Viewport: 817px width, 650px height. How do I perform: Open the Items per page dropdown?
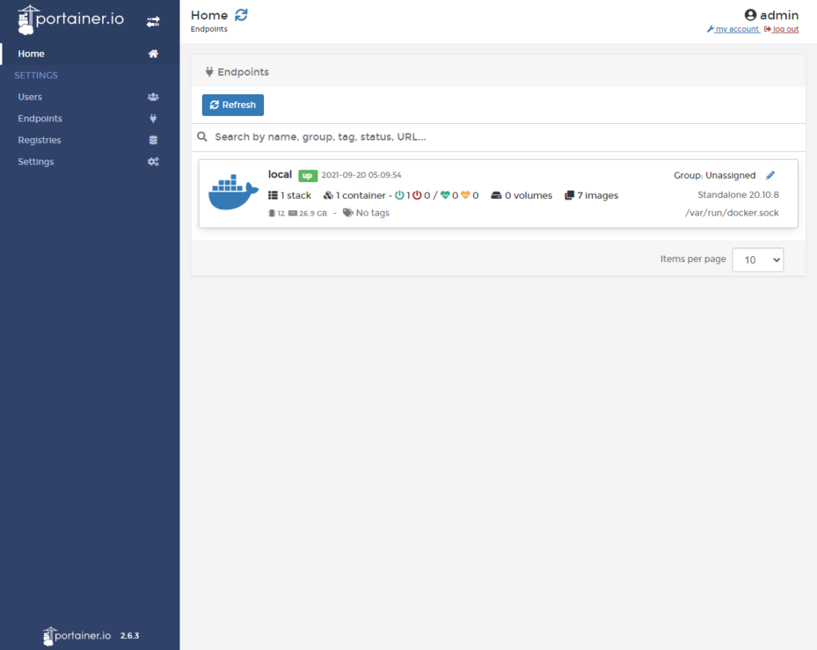[x=758, y=260]
